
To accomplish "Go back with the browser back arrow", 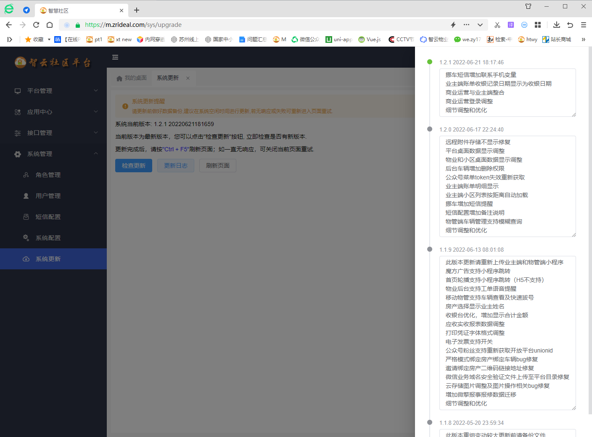I will point(9,25).
